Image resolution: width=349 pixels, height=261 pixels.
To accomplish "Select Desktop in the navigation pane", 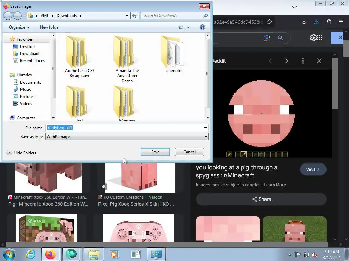I will click(x=27, y=46).
